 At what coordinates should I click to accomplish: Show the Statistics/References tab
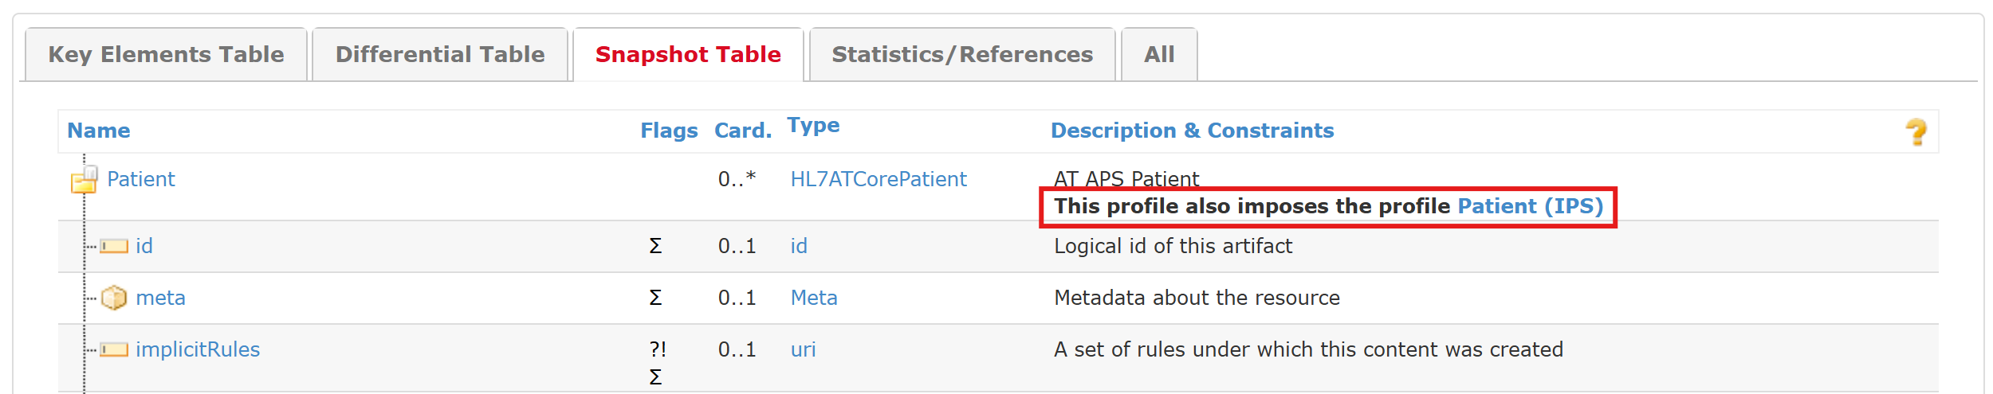click(962, 54)
